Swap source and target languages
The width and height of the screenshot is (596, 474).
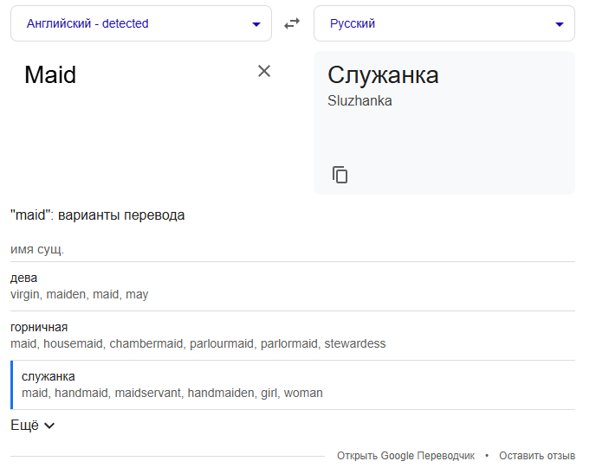[x=292, y=23]
